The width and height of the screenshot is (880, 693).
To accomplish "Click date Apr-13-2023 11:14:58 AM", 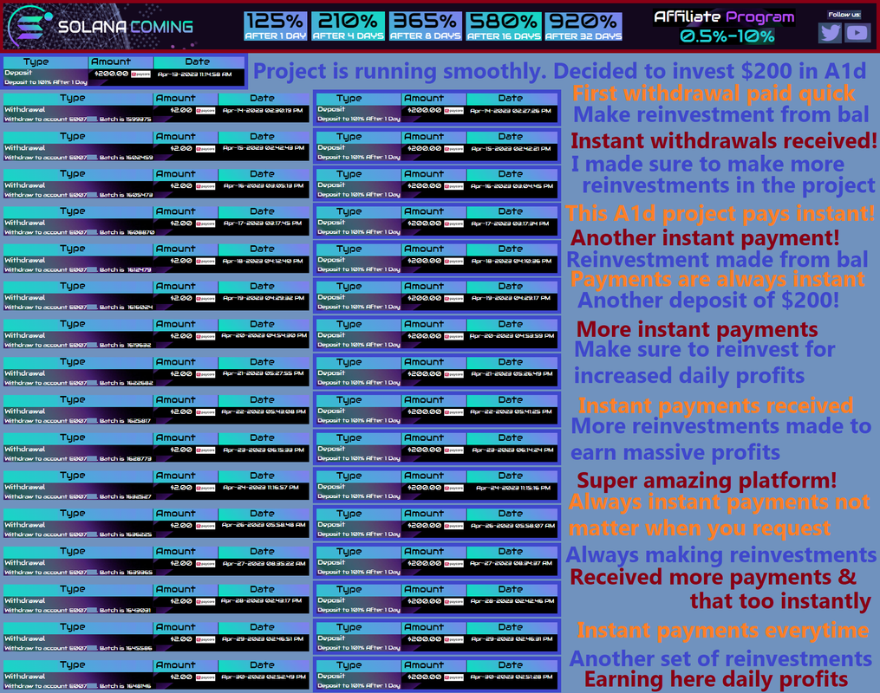I will (195, 74).
